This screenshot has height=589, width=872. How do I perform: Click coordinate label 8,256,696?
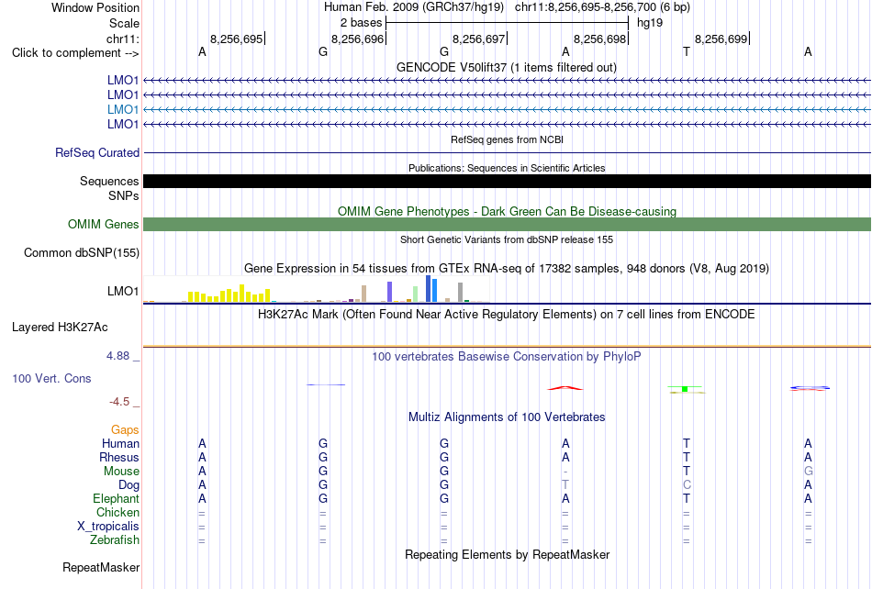click(358, 39)
